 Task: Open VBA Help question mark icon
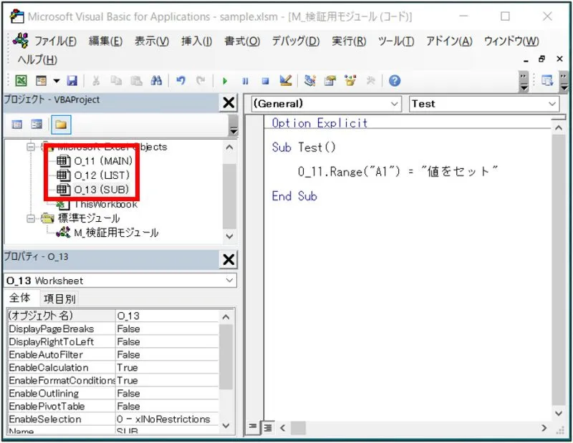point(395,81)
